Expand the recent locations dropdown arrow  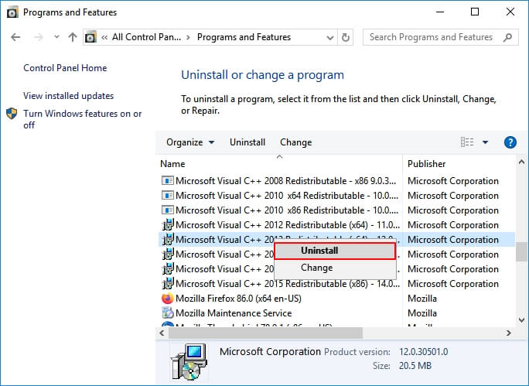56,37
